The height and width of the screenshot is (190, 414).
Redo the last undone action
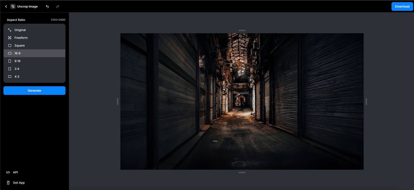pyautogui.click(x=58, y=6)
